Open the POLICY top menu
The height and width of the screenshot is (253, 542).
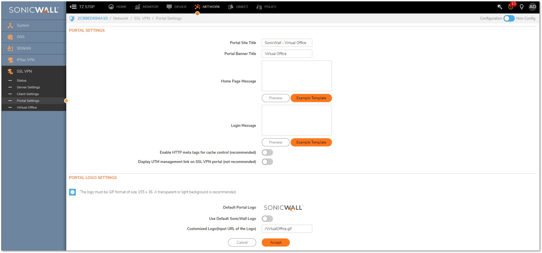point(266,7)
